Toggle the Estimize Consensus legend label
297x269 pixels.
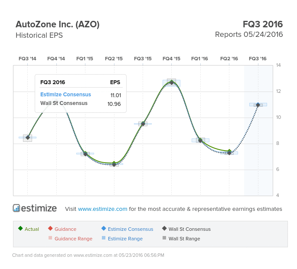pyautogui.click(x=131, y=229)
